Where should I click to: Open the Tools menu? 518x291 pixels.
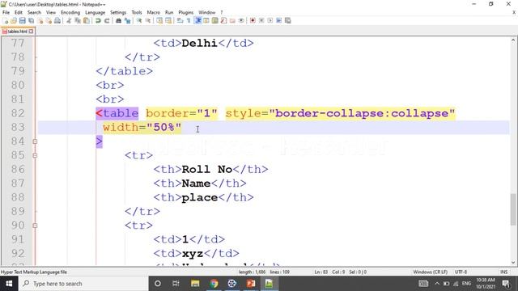[x=137, y=13]
